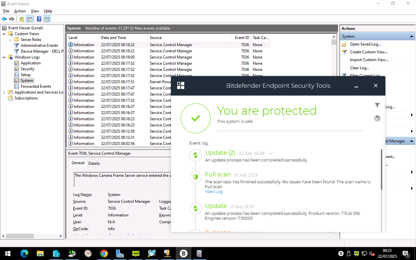The image size is (416, 260).
Task: Click Clear Log... action
Action: 359,68
